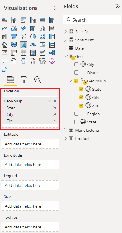Check the Geo City field checkbox

[76, 64]
